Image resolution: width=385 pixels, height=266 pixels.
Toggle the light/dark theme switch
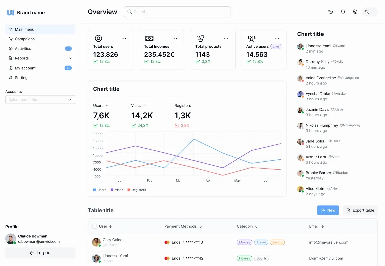tap(370, 12)
